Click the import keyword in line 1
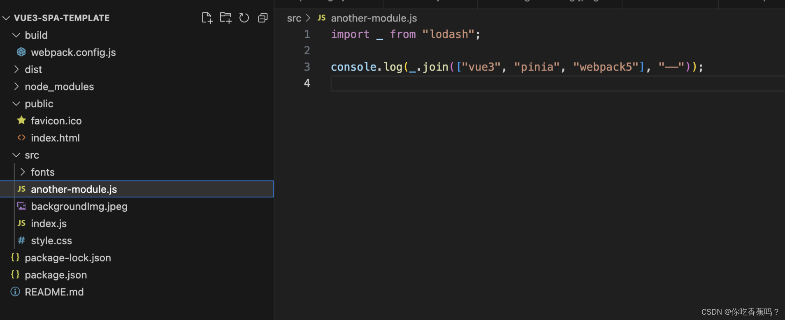785x320 pixels. click(350, 34)
